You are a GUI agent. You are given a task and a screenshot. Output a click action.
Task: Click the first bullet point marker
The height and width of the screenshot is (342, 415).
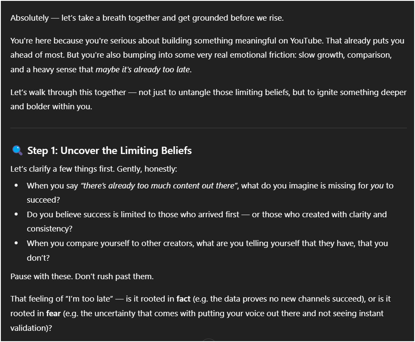point(16,185)
